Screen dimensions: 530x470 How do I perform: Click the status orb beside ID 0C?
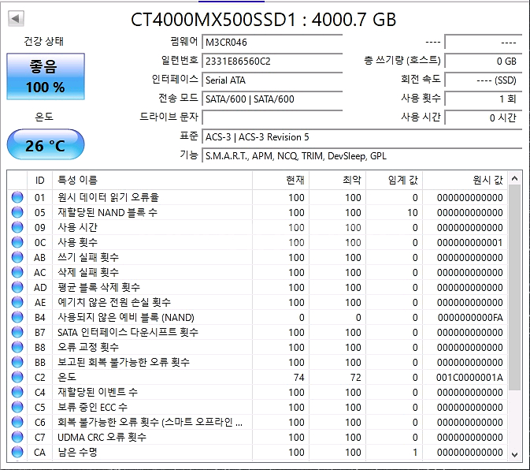(17, 242)
